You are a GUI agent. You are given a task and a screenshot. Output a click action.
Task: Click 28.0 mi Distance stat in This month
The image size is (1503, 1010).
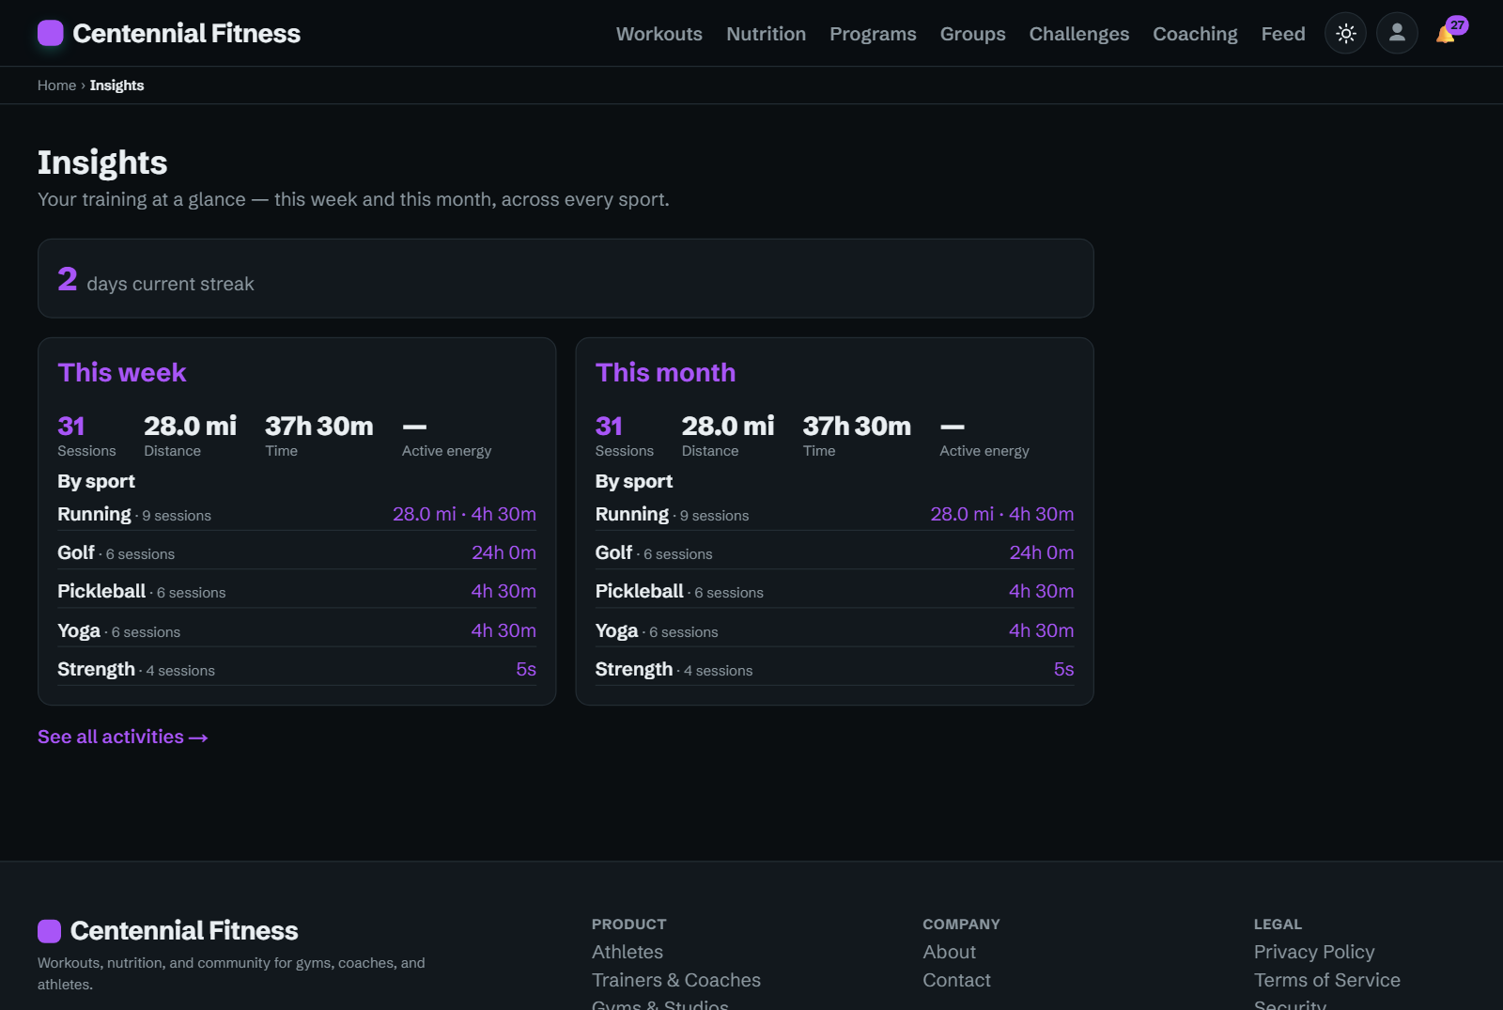(x=728, y=436)
